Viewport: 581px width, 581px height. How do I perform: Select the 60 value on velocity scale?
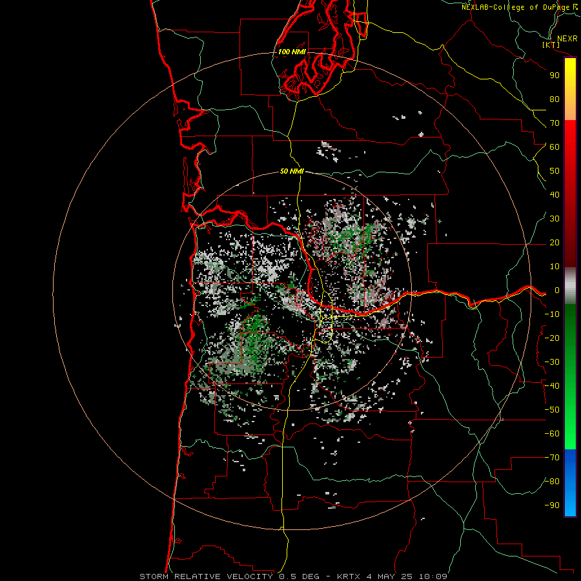(555, 147)
